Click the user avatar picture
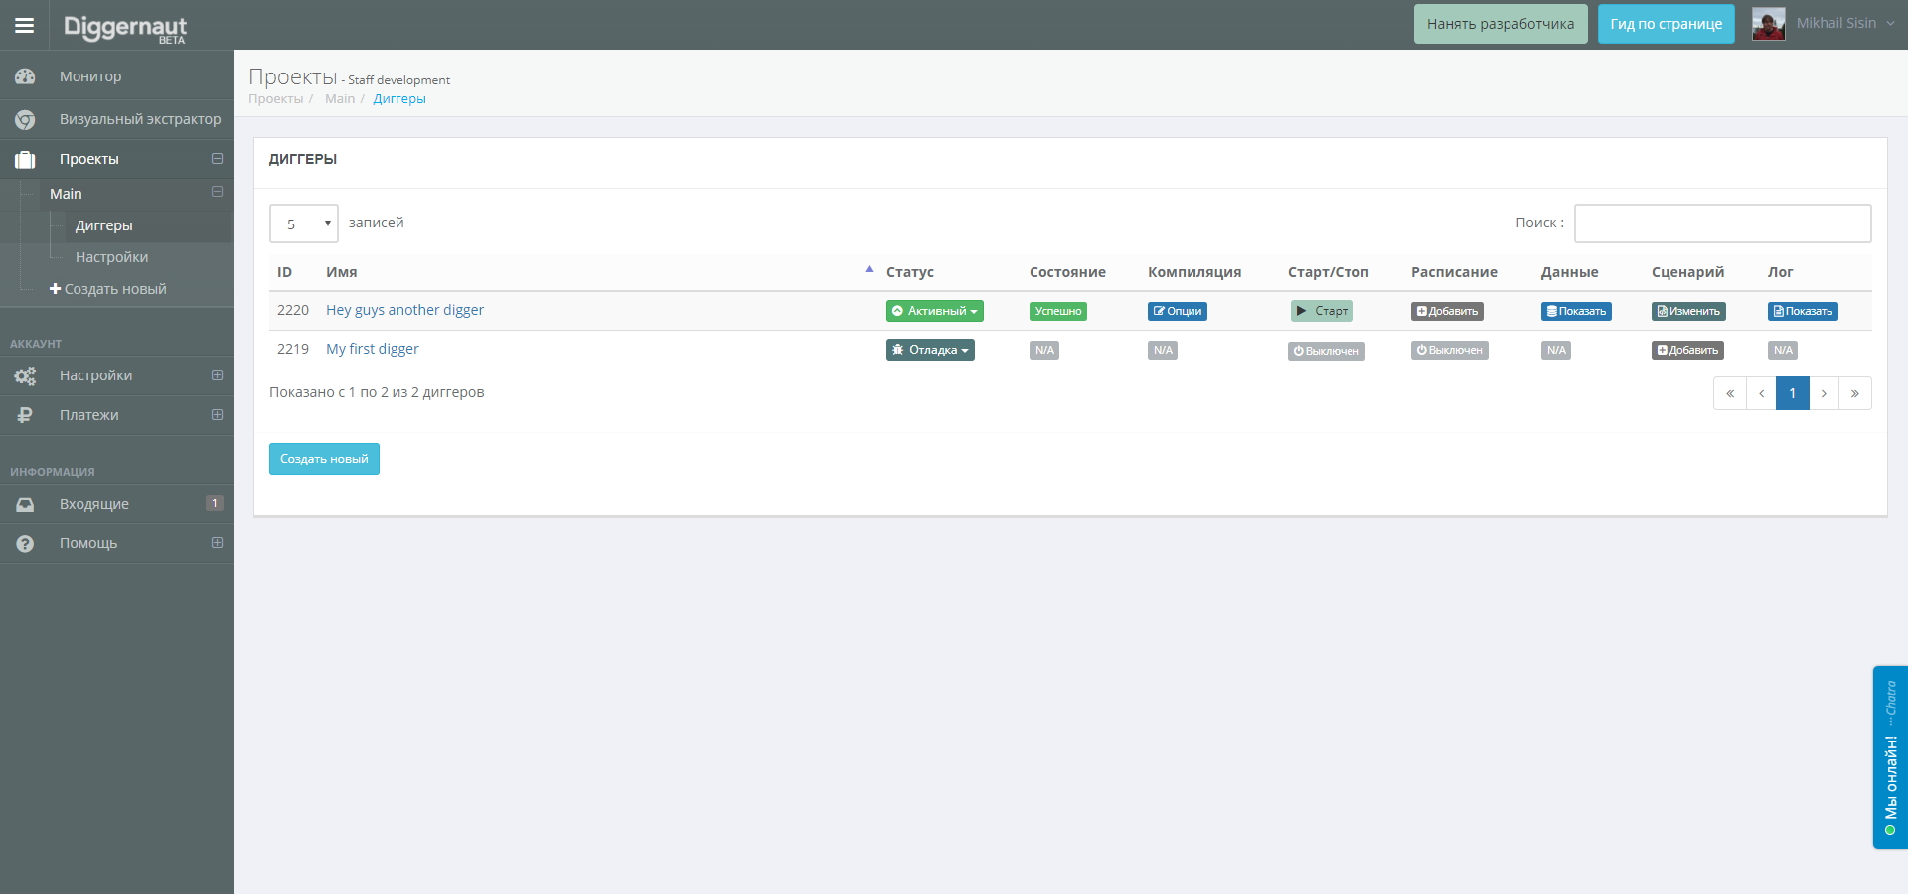The height and width of the screenshot is (894, 1908). pyautogui.click(x=1769, y=24)
